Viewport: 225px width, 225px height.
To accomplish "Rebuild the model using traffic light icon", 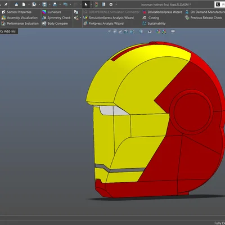I will [x=96, y=4].
